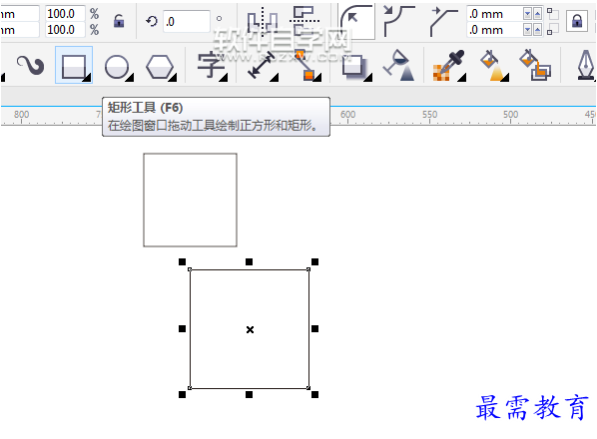The image size is (597, 439).
Task: Click the top-left selection handle
Action: click(x=182, y=261)
